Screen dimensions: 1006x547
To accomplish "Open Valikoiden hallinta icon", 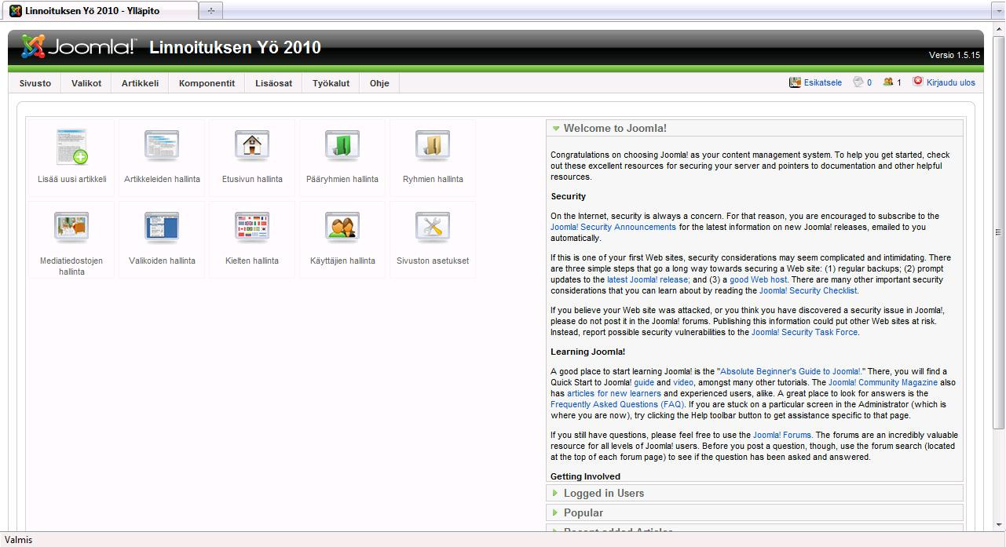I will 162,228.
